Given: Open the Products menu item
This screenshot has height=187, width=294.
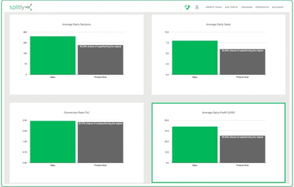Looking at the screenshot, I should [x=262, y=7].
